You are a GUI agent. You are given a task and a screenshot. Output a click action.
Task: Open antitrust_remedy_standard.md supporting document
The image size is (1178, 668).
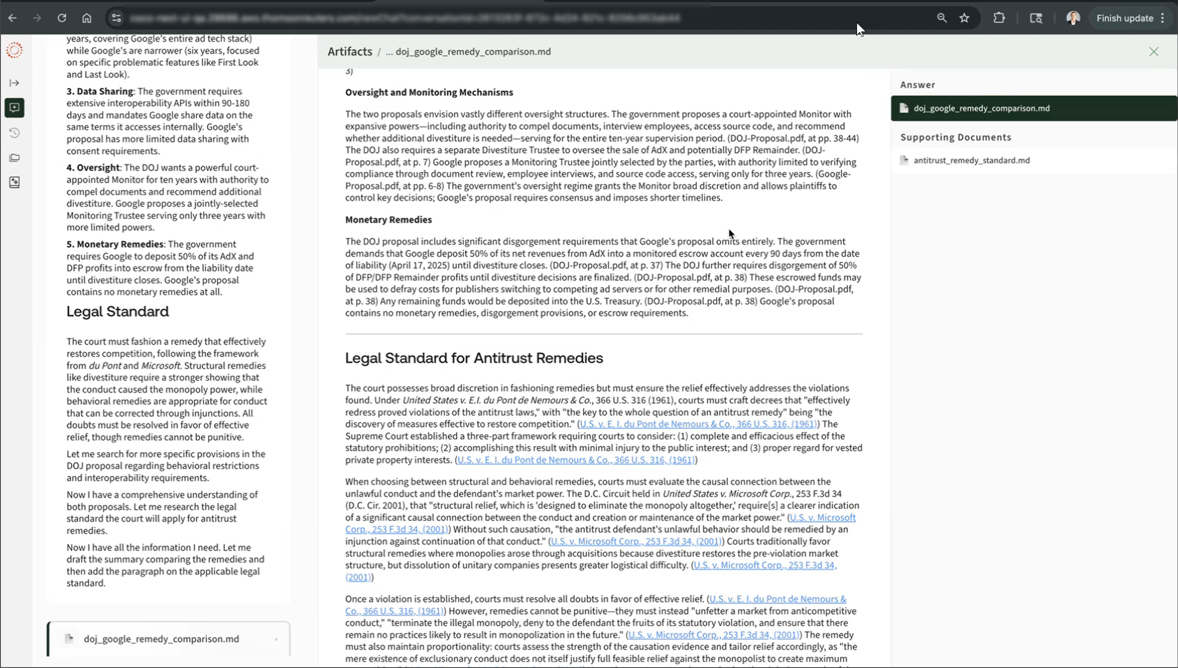tap(971, 160)
